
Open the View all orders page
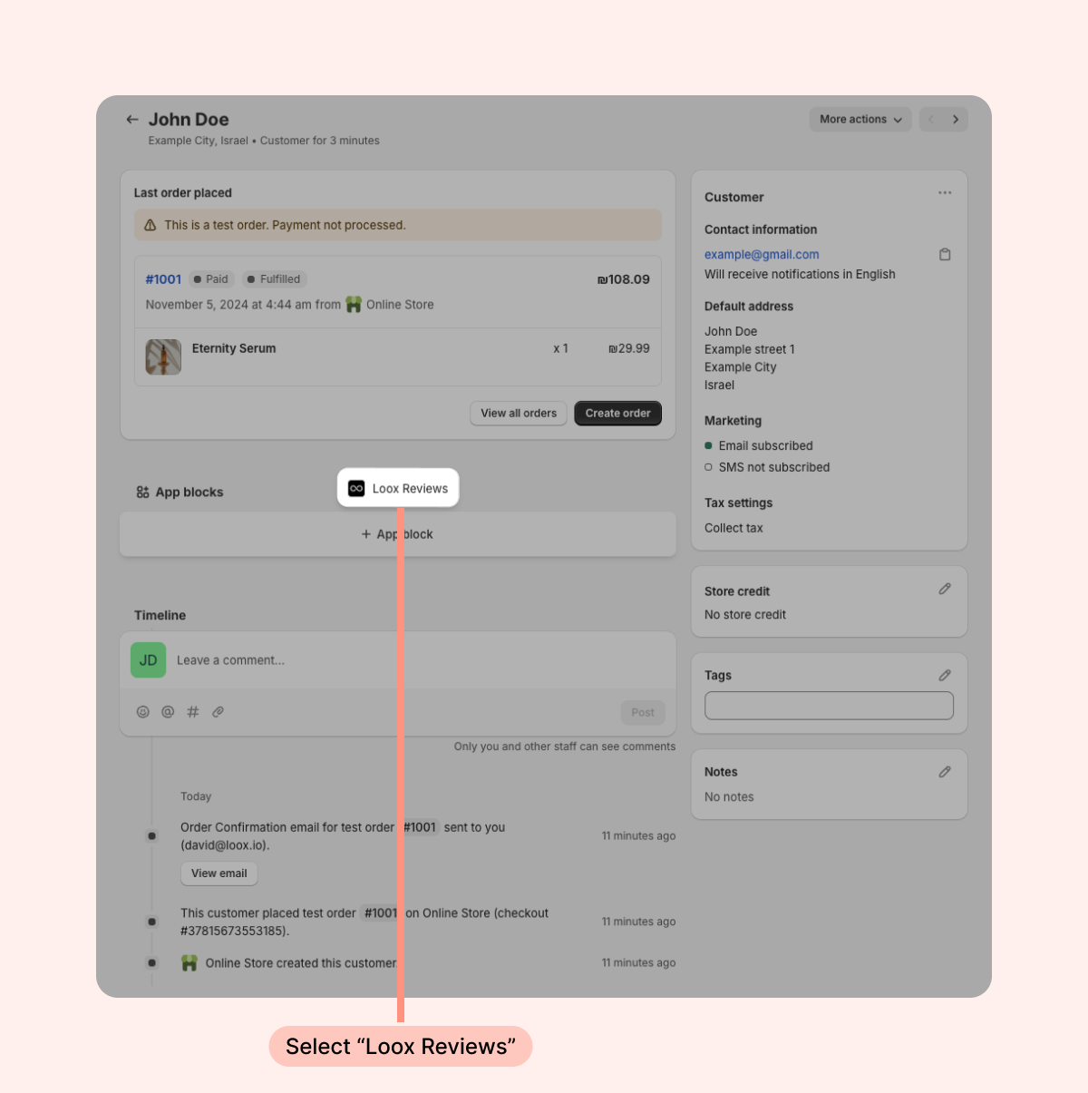(519, 414)
